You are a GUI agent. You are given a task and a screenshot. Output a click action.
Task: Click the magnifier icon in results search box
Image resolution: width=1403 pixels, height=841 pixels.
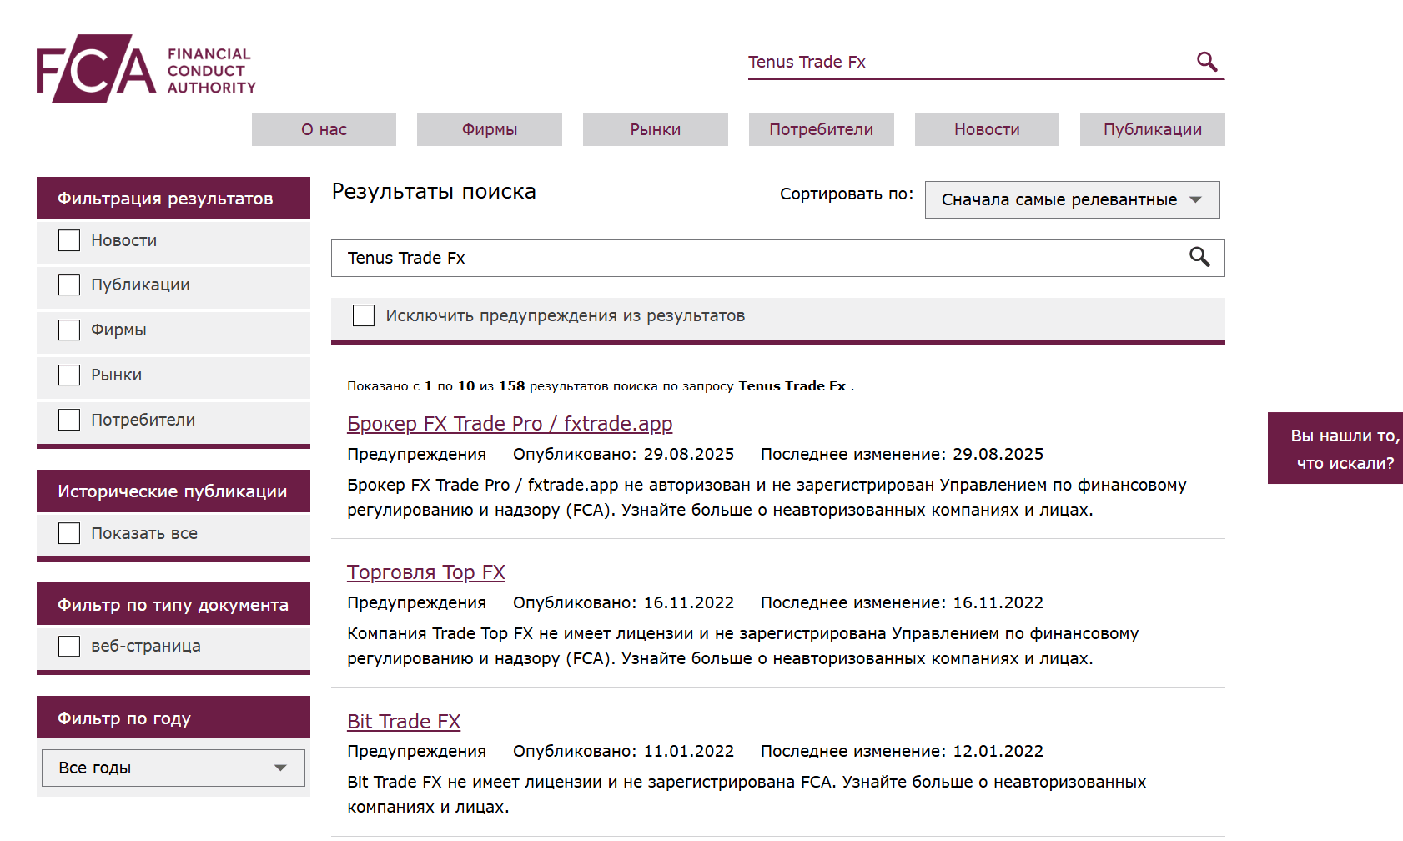click(1199, 257)
